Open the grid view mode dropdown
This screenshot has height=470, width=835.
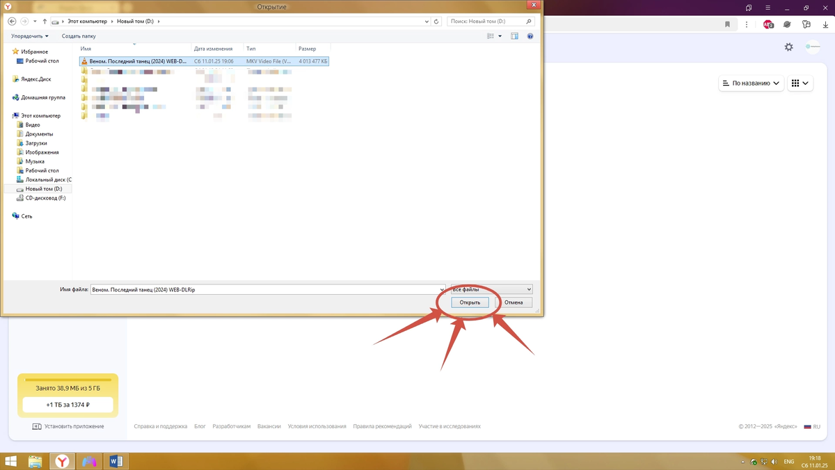tap(800, 83)
